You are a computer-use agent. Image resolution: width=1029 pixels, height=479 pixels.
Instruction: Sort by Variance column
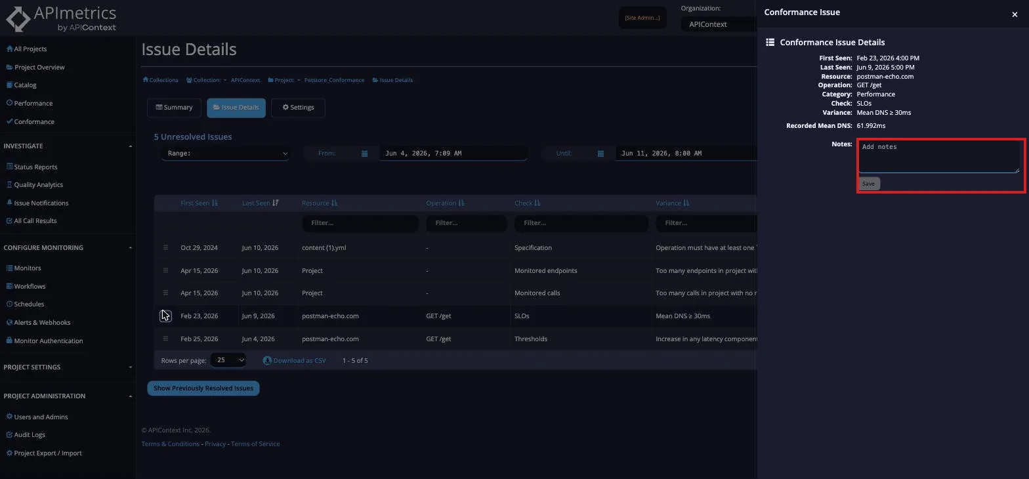coord(673,203)
